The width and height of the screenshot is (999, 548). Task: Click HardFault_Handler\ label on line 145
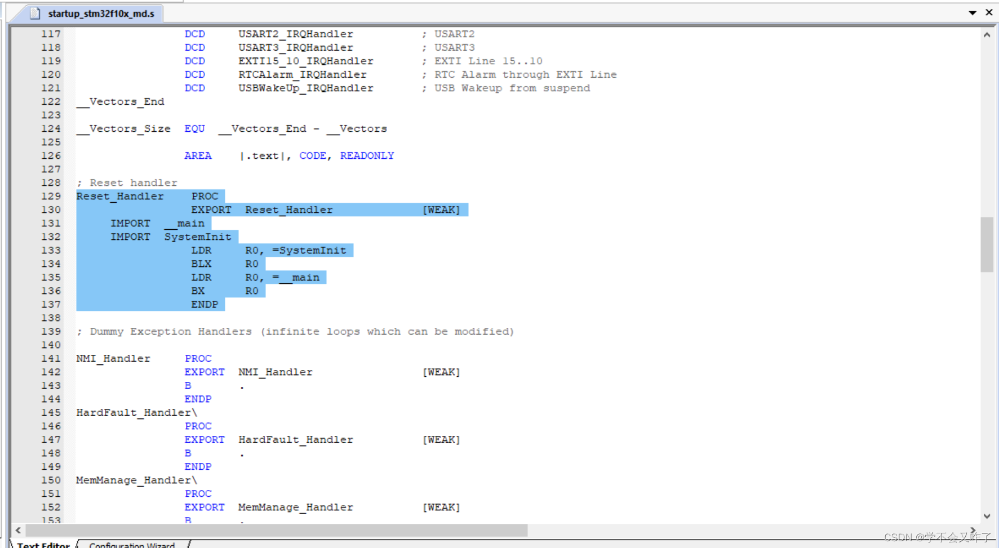pos(137,412)
